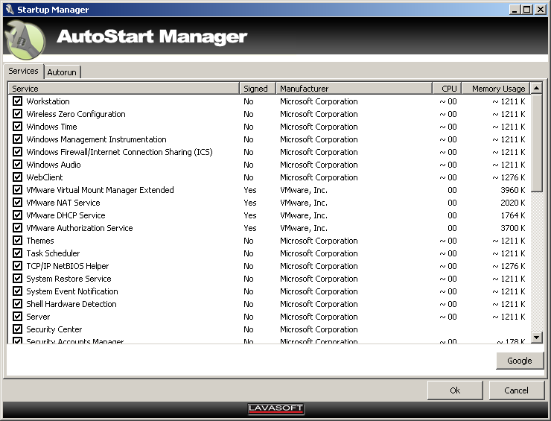Click the 1764 K memory usage value

(513, 215)
